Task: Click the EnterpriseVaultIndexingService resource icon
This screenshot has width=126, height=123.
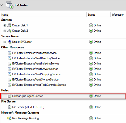Action: [x=9, y=64]
